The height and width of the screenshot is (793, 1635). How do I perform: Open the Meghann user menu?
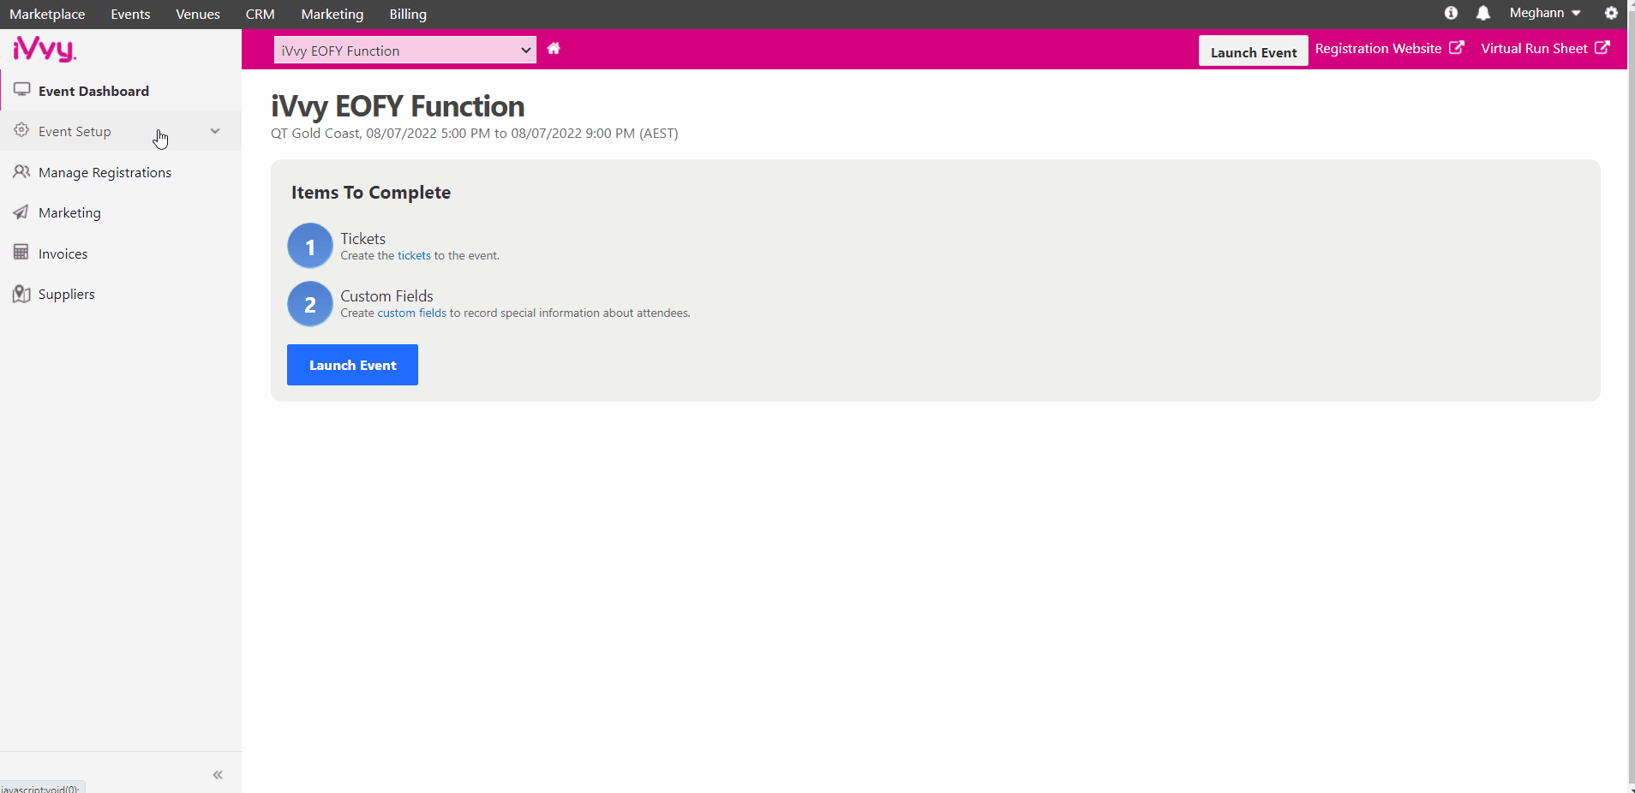tap(1545, 13)
